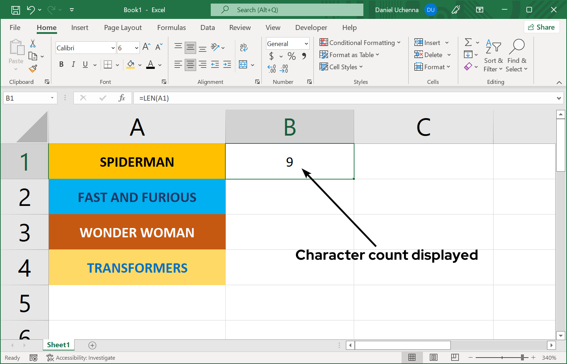Open Find & Select menu

pos(517,56)
